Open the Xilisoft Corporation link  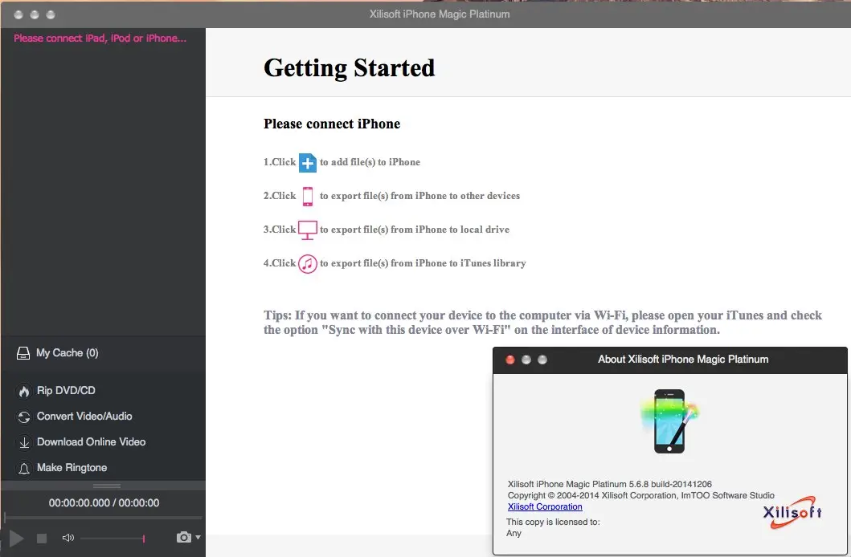pos(545,506)
